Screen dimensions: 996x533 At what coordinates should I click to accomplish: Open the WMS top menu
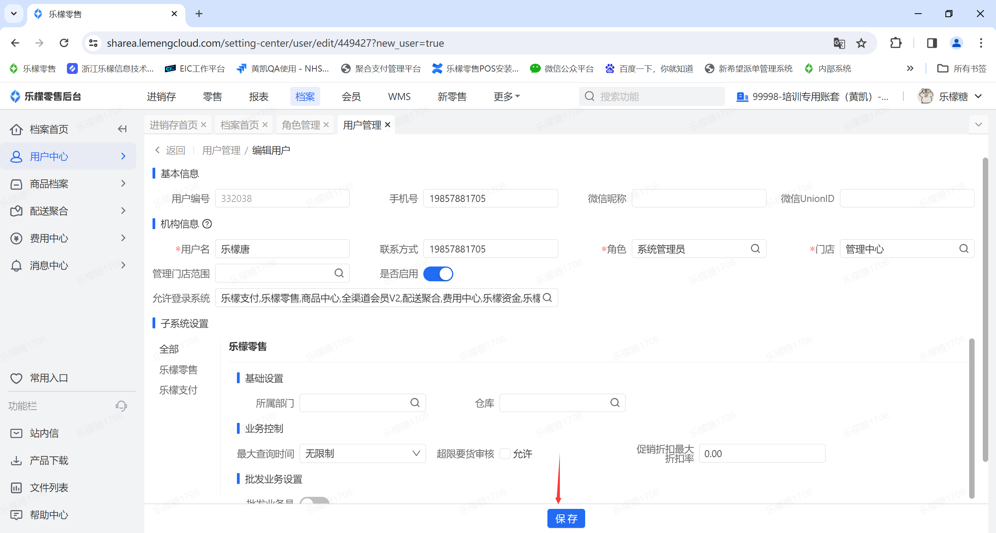click(399, 96)
